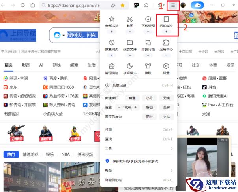Viewport: 238px width, 192px height.
Task: Select 查找 find menu entry
Action: pyautogui.click(x=139, y=139)
